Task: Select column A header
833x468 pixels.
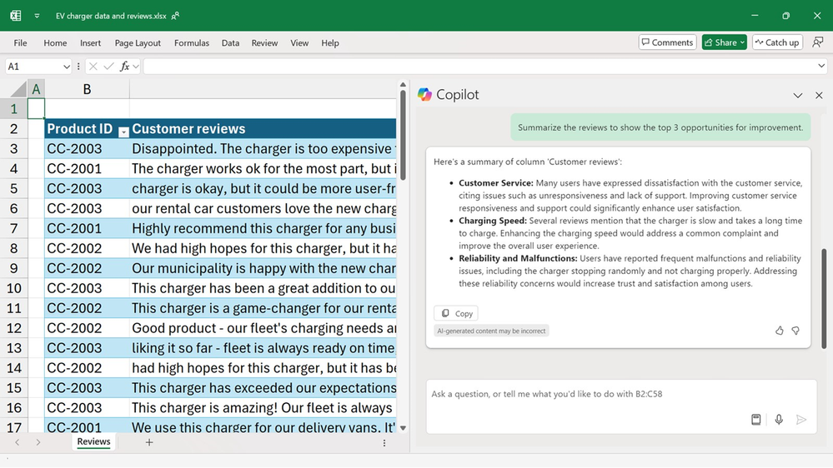Action: pos(36,89)
